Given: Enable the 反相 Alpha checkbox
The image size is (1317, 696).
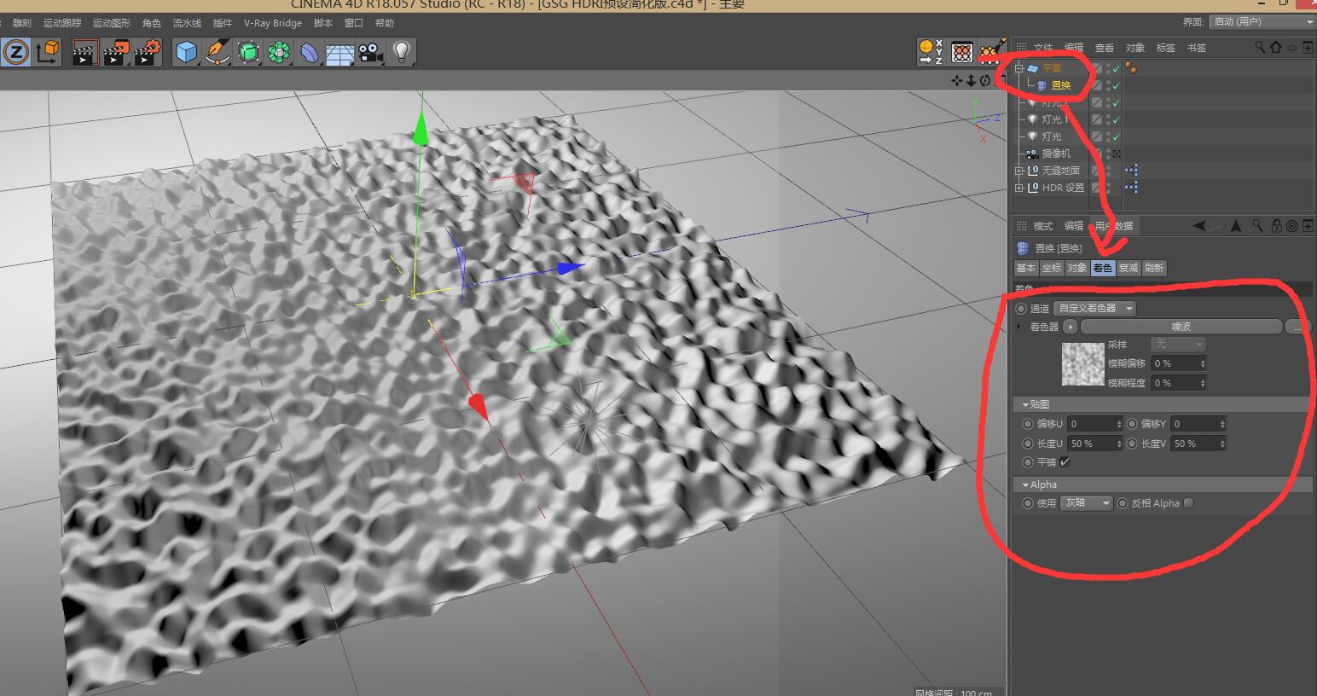Looking at the screenshot, I should click(x=1189, y=503).
